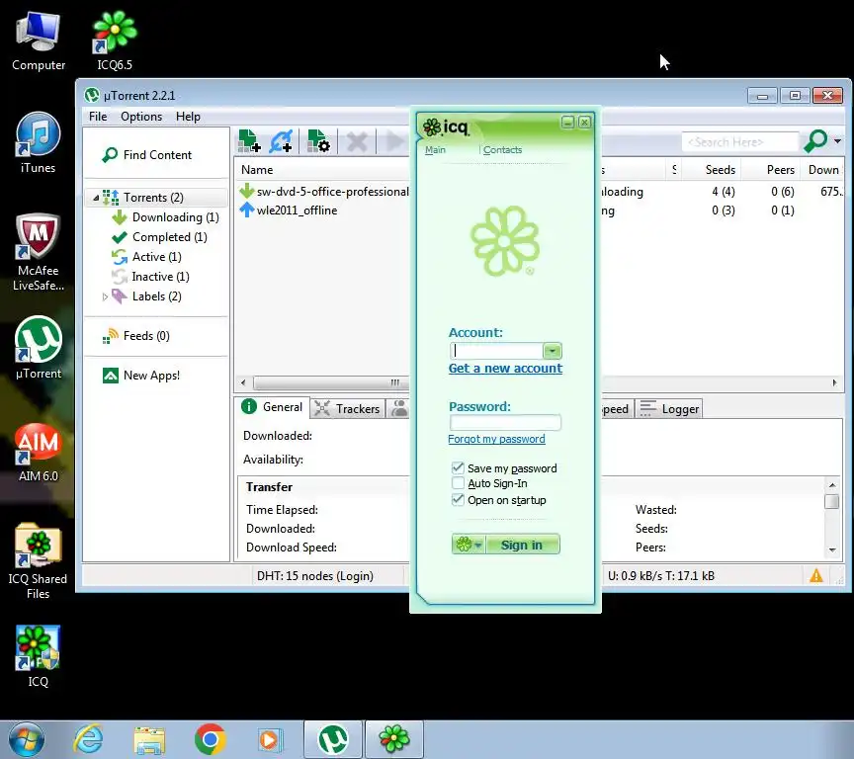Switch to the Trackers tab
854x759 pixels.
tap(348, 408)
